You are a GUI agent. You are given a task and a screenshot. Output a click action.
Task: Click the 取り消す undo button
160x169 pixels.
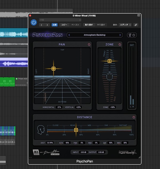tap(89, 25)
